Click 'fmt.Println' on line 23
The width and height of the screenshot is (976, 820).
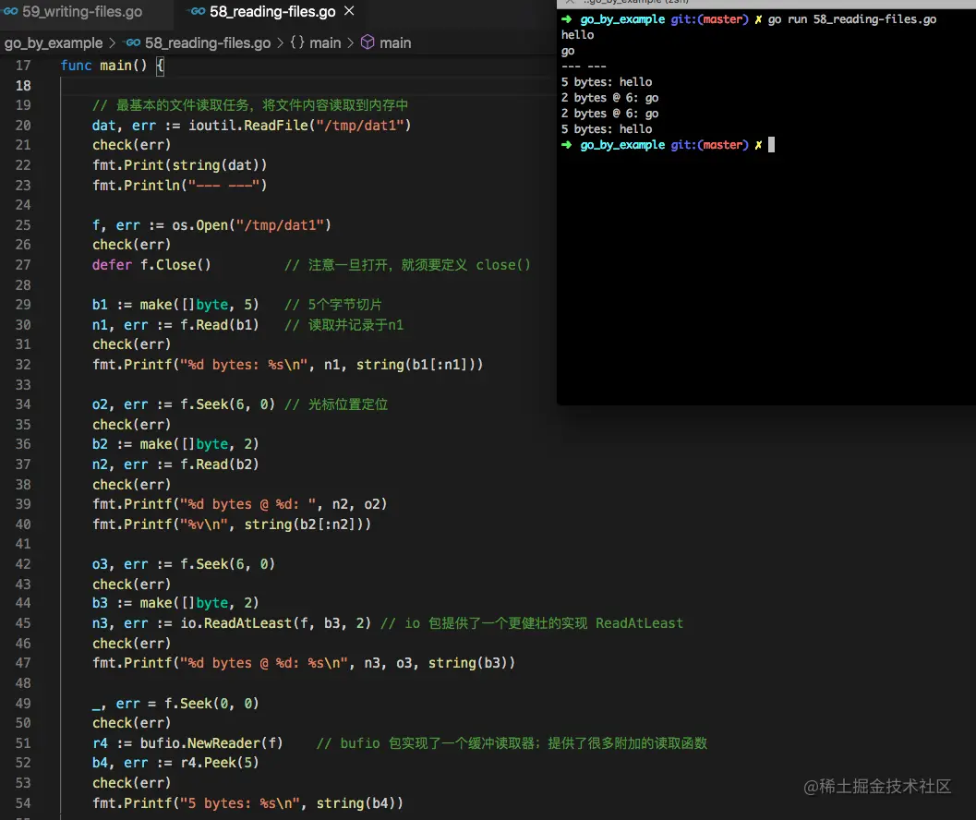point(136,185)
